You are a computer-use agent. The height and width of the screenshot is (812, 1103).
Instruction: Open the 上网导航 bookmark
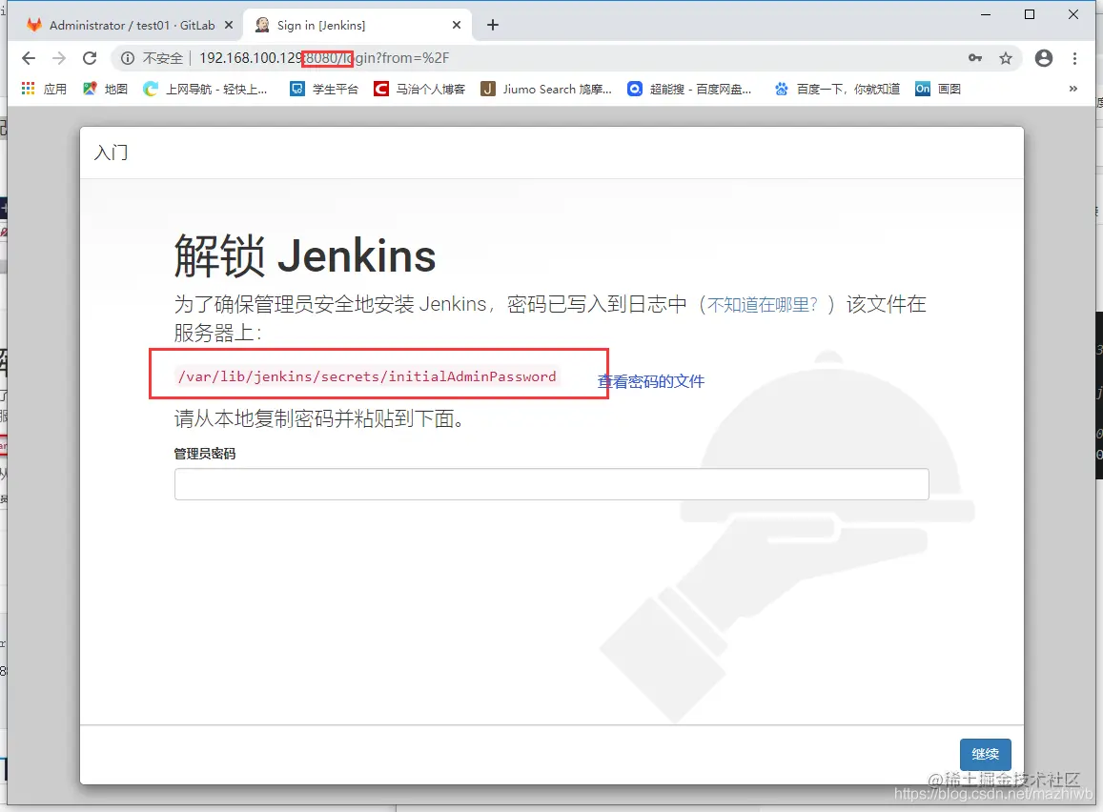[x=205, y=90]
